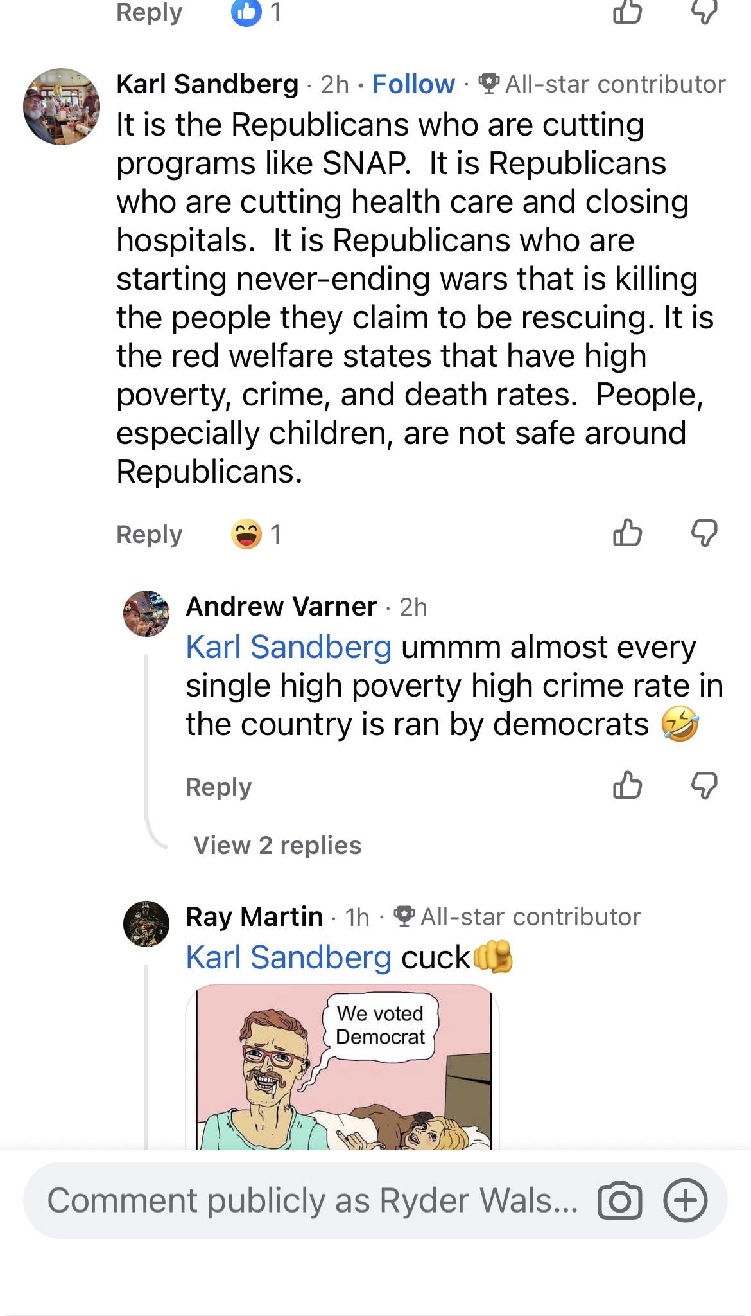Thumbs up the top partially visible comment
This screenshot has height=1316, width=751.
(627, 12)
